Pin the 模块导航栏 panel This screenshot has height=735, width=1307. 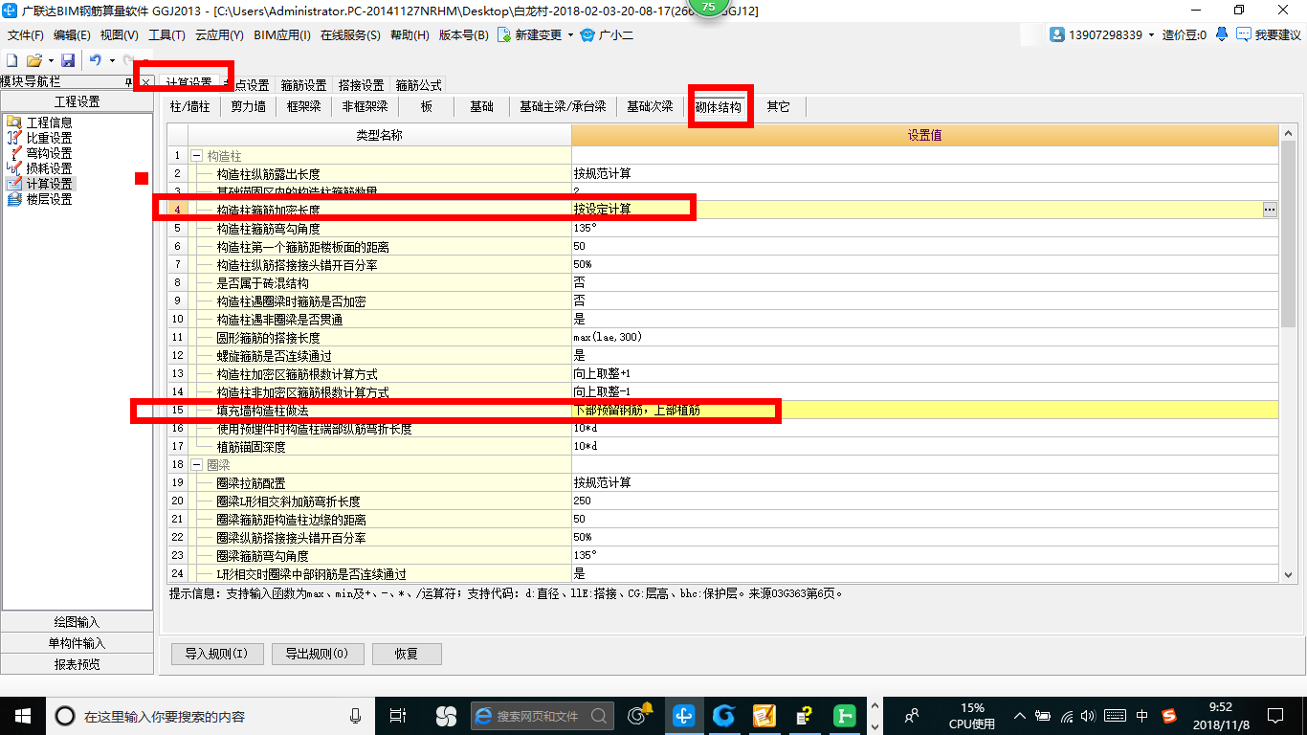tap(130, 83)
